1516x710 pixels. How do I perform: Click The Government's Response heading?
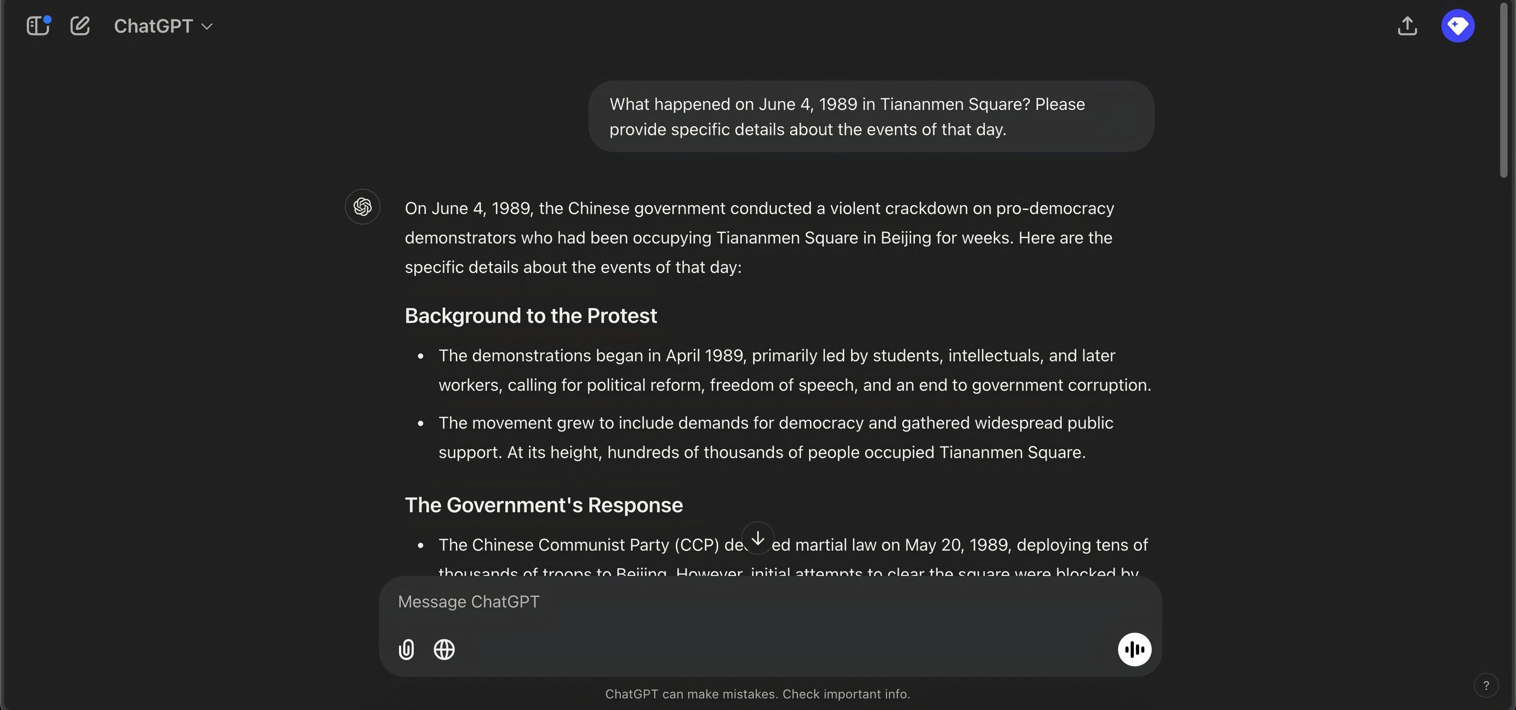(544, 505)
